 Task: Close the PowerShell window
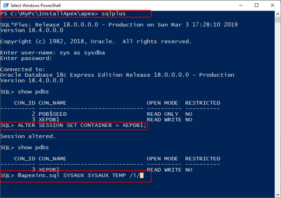273,5
